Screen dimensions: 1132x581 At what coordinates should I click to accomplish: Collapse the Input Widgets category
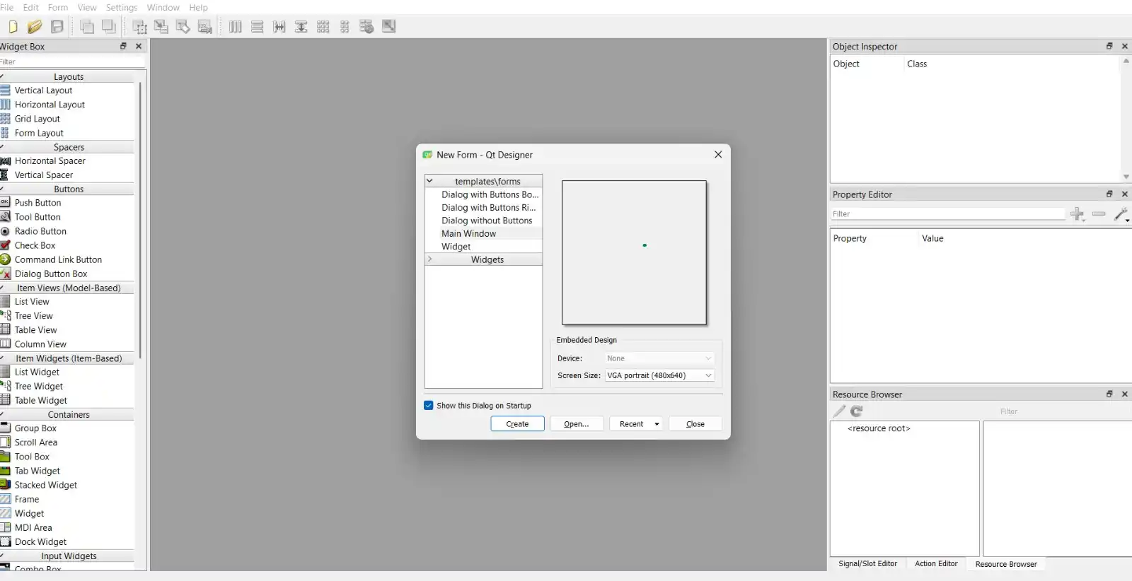point(2,556)
